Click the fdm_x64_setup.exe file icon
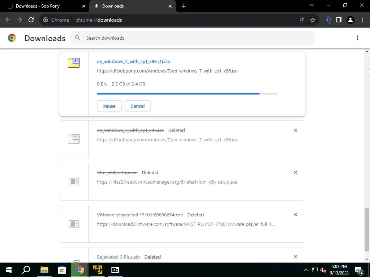The image size is (370, 277). pyautogui.click(x=74, y=182)
